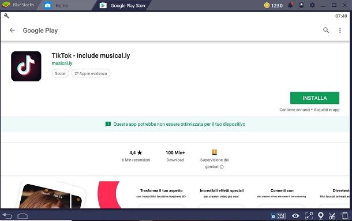Toggle the eye icon in bottom bar

tap(295, 216)
